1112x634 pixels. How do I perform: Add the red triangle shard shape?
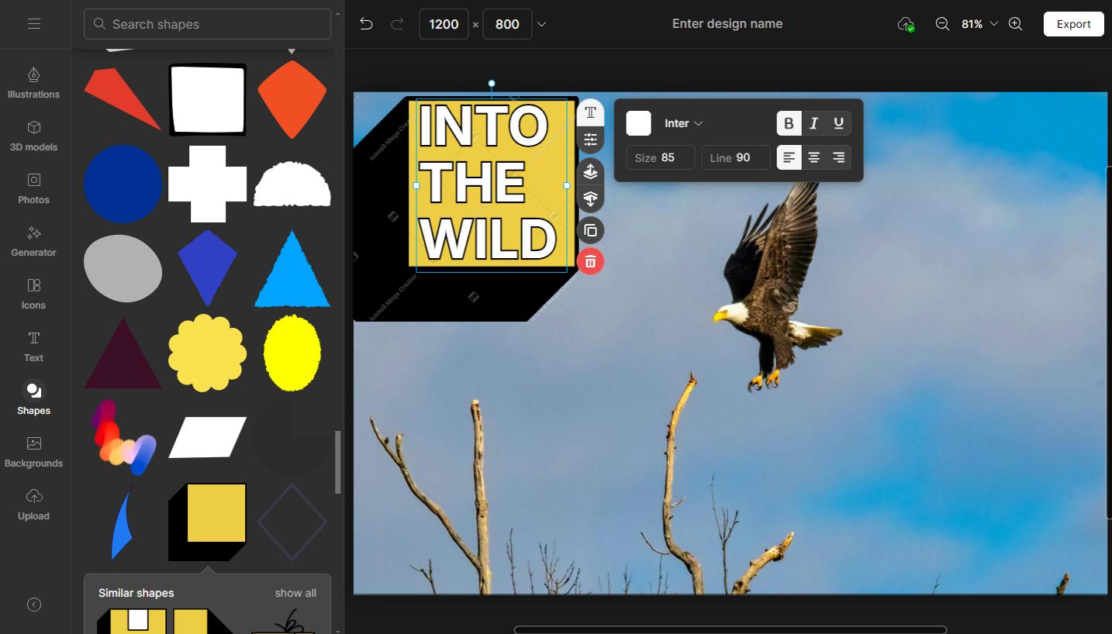123,99
